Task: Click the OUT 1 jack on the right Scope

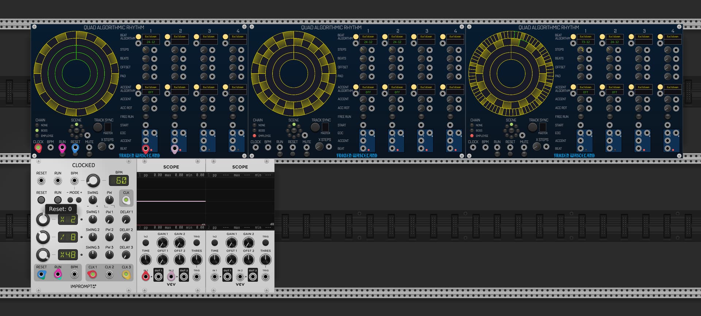Action: click(227, 277)
